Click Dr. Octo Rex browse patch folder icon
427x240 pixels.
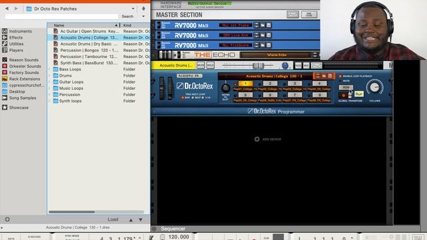click(324, 76)
